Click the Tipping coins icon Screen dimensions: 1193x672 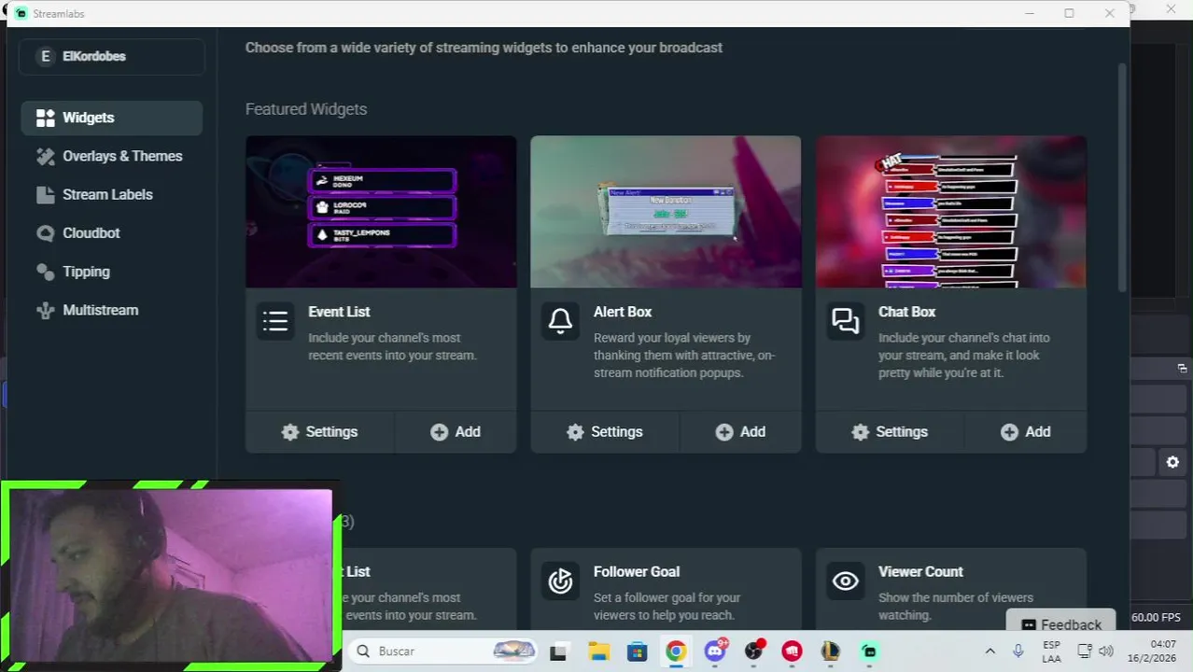46,272
